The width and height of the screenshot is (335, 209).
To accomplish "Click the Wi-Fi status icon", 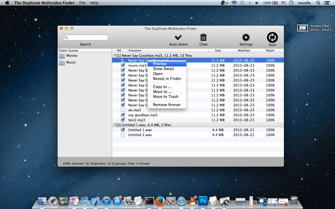I will point(234,3).
